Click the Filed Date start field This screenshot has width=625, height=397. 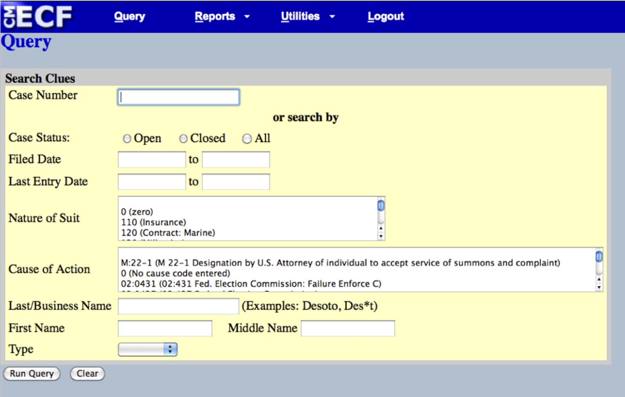click(x=152, y=160)
